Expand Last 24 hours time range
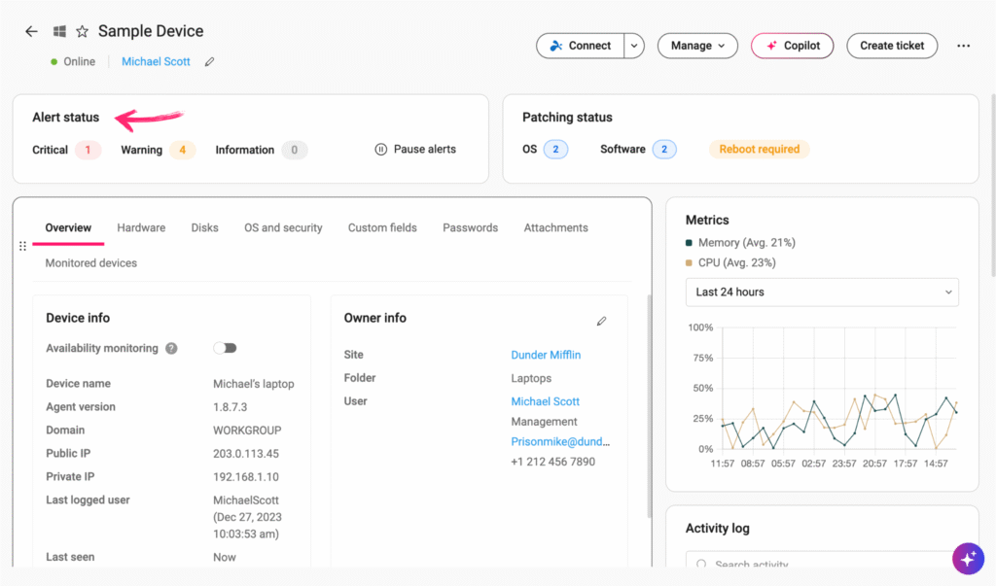 click(822, 293)
